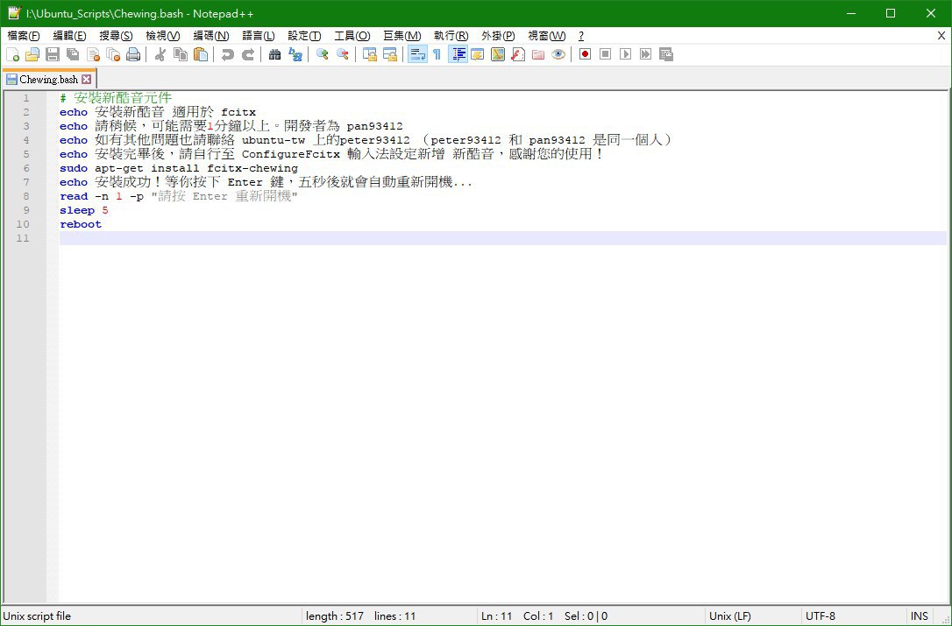Run macro multiple times icon
Viewport: 952px width, 626px height.
(645, 54)
